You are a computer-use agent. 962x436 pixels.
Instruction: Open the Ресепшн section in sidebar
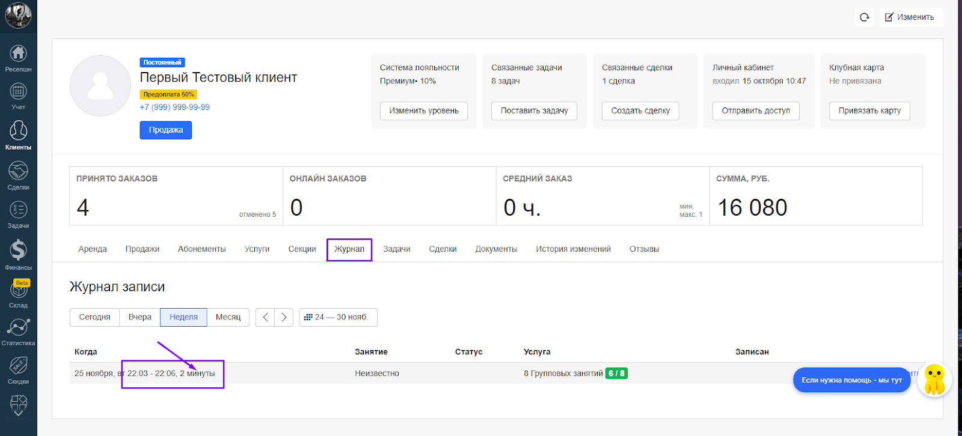[x=18, y=58]
